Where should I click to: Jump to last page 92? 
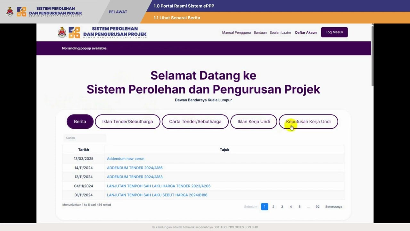tap(317, 207)
